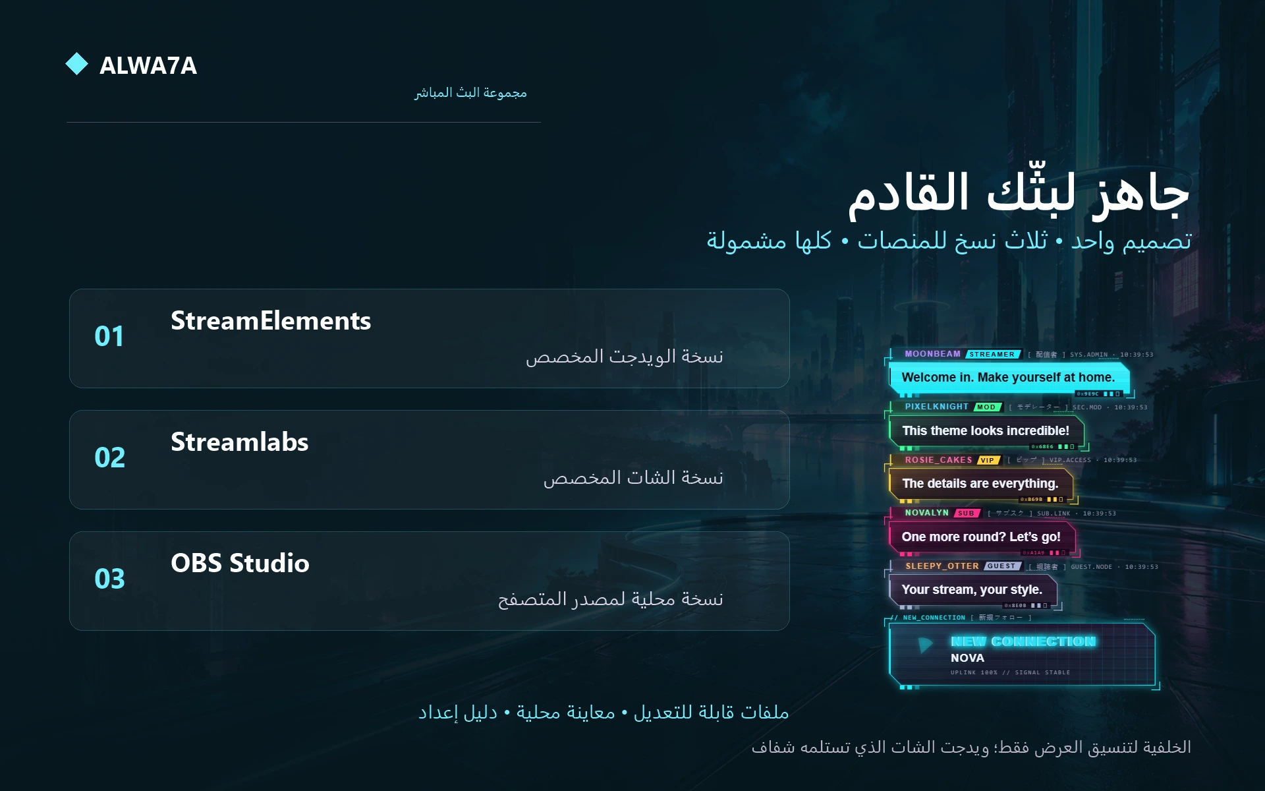Screen dimensions: 1265x791
Task: Select the OBS Studio card
Action: click(x=430, y=581)
